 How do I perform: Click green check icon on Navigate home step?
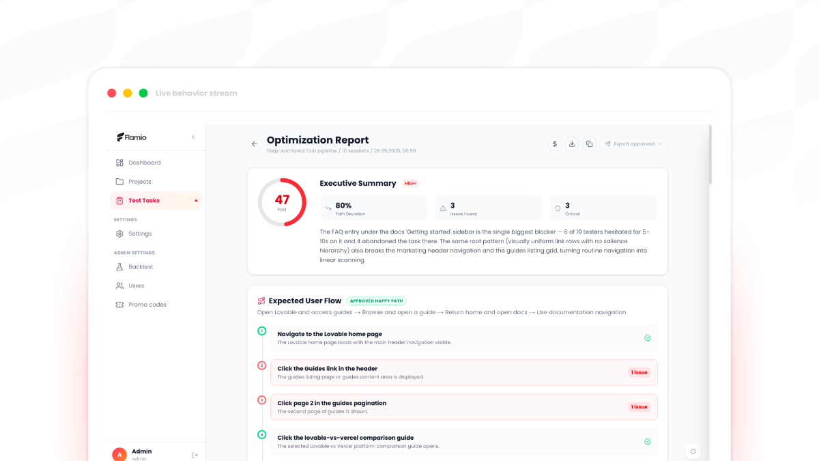click(647, 338)
